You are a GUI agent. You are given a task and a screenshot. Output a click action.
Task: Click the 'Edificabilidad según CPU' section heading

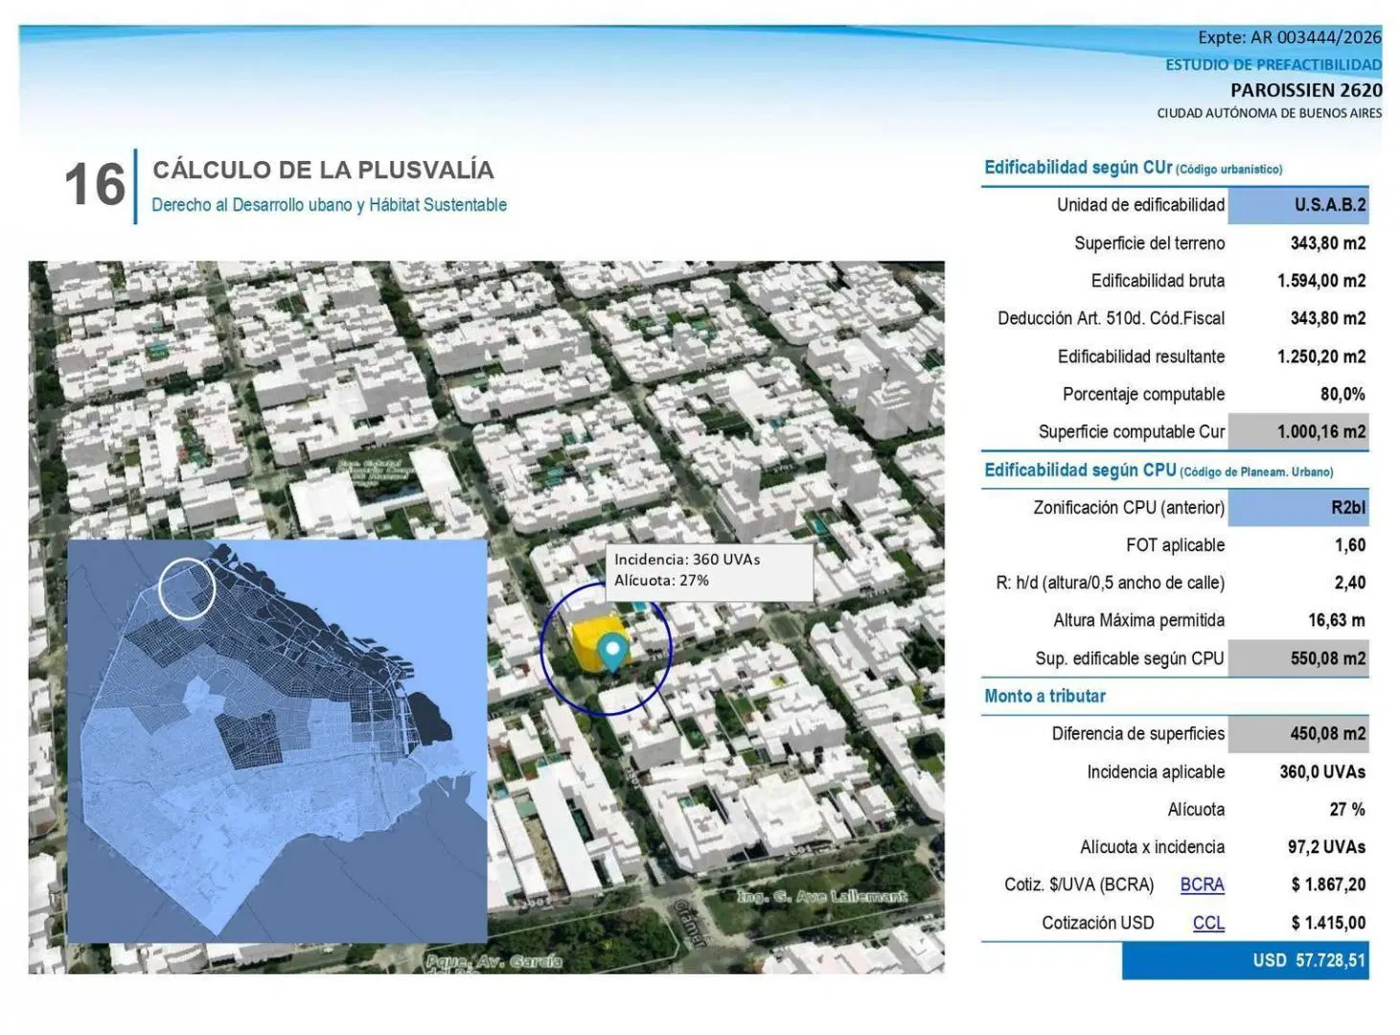(1159, 471)
